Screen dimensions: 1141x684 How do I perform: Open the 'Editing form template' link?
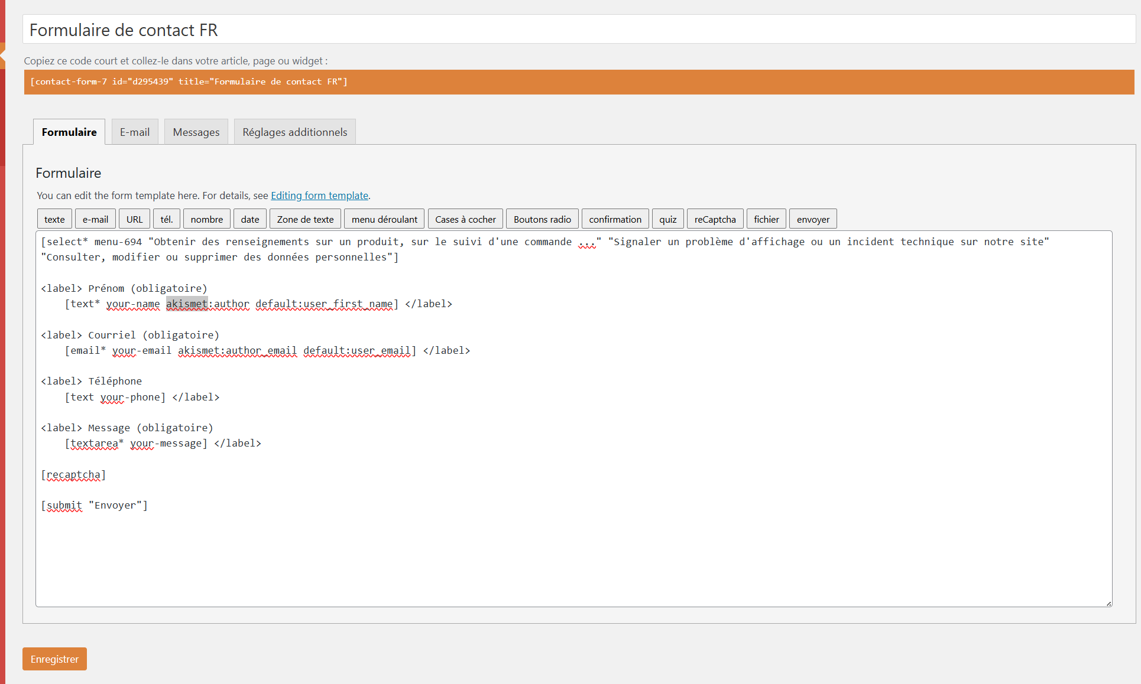pos(319,196)
